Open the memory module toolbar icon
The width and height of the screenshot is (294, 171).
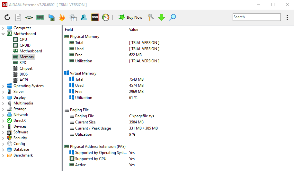coord(40,17)
